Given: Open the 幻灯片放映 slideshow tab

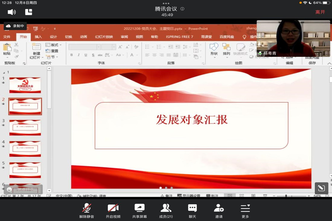Looking at the screenshot, I should tap(104, 37).
